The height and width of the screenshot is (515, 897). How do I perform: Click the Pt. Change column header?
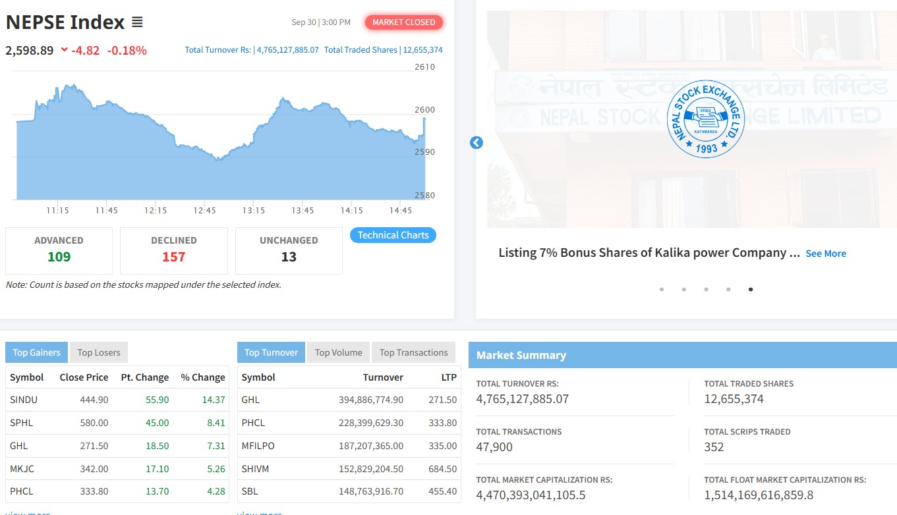145,377
